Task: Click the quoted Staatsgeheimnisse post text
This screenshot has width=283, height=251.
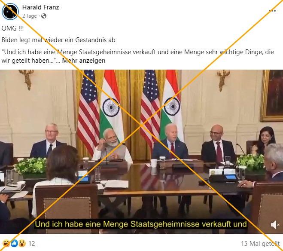Action: point(138,56)
